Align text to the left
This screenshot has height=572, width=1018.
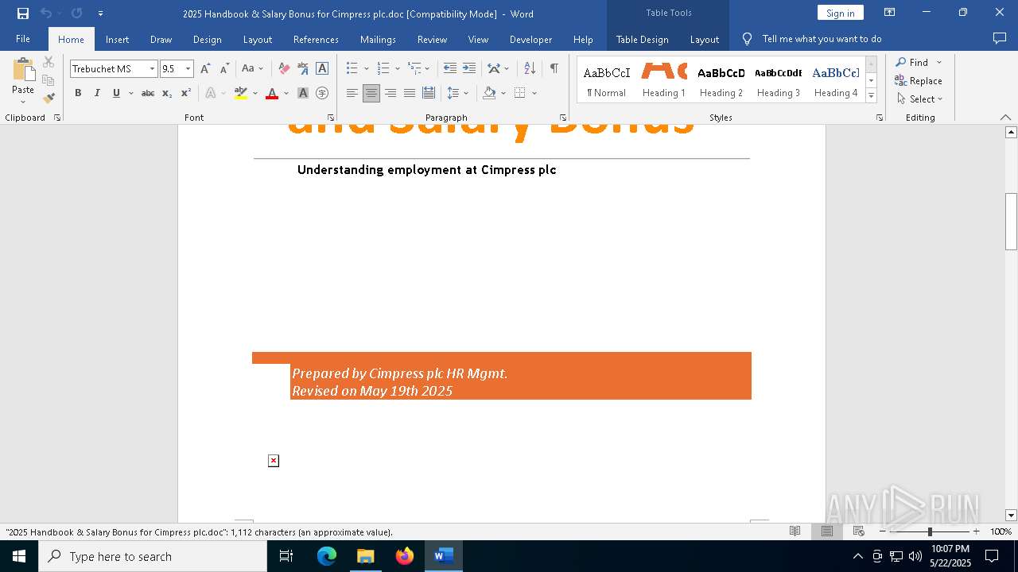352,93
